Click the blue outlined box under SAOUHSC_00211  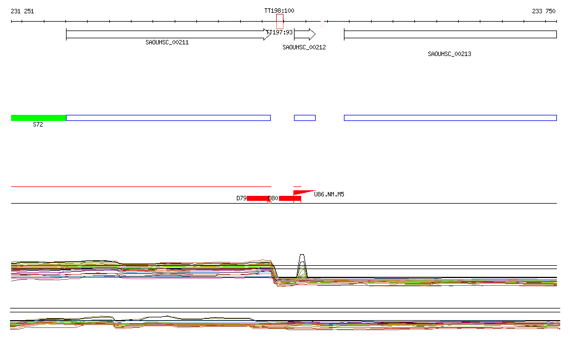(169, 118)
